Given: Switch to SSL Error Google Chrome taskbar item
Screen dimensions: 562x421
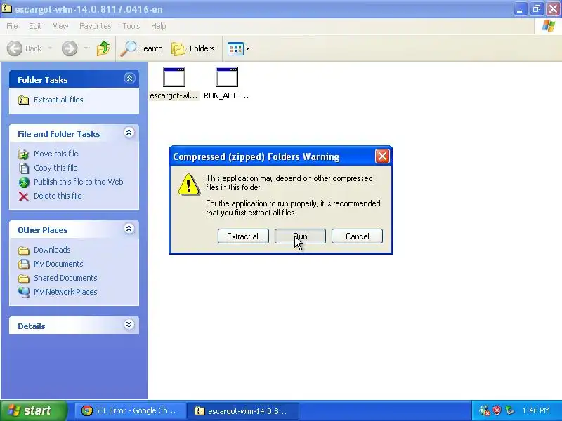Looking at the screenshot, I should coord(129,410).
